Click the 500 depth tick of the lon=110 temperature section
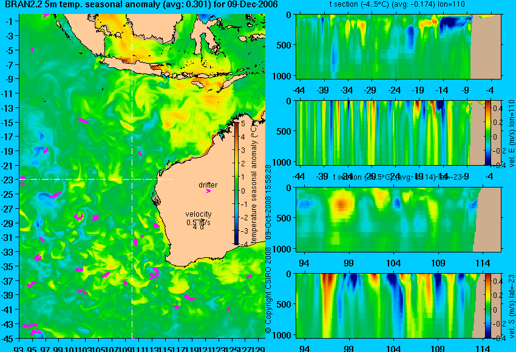Screen dimensions: 516x352 click(x=284, y=46)
